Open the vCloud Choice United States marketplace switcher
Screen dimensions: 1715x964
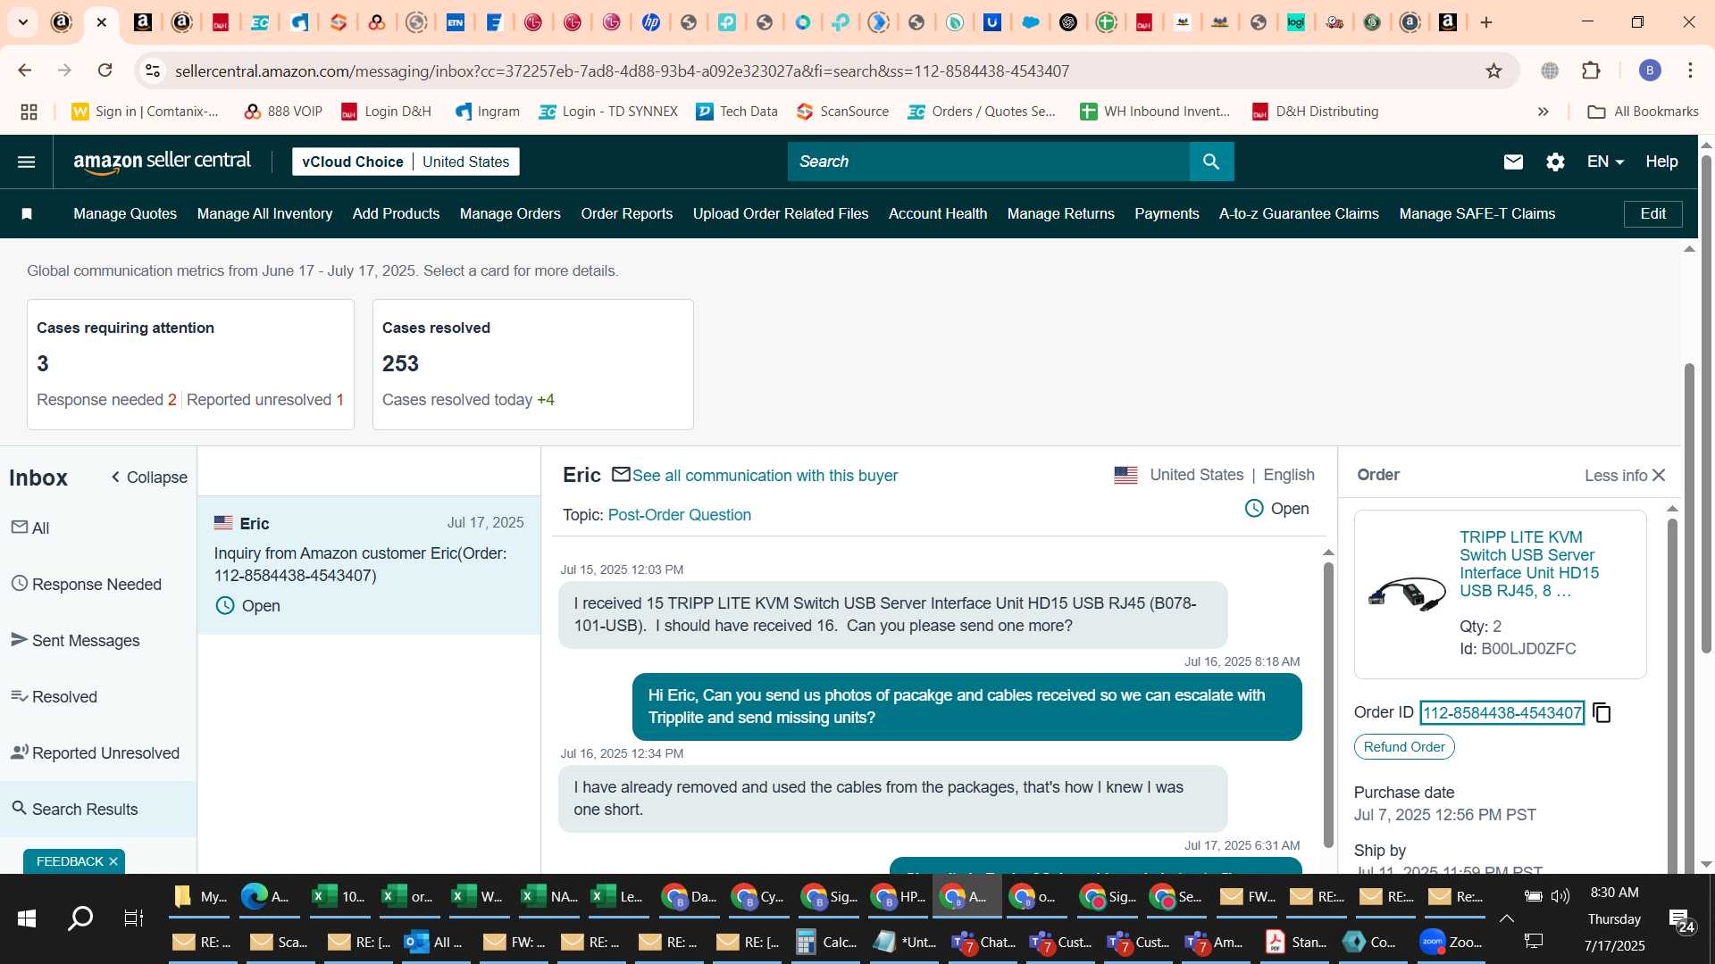pos(406,162)
